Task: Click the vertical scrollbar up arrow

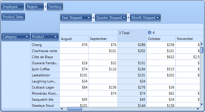Action: coord(202,44)
